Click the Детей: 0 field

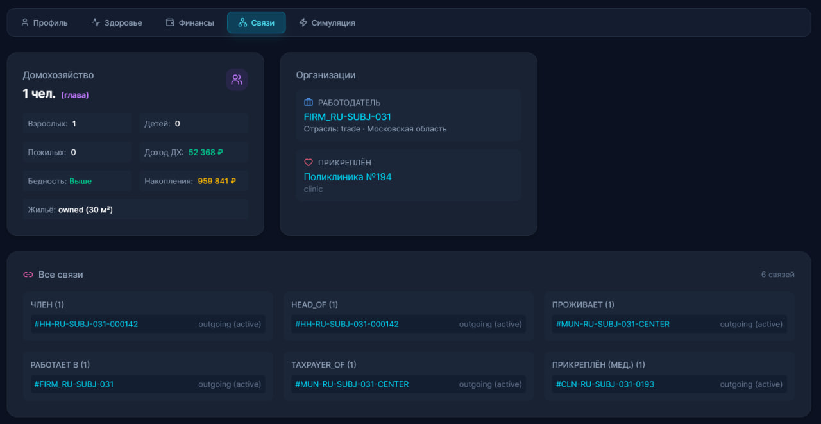[193, 124]
